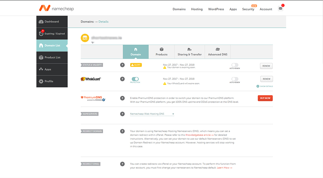Click the Profile gear icon
Image resolution: width=323 pixels, height=178 pixels.
[x=41, y=81]
